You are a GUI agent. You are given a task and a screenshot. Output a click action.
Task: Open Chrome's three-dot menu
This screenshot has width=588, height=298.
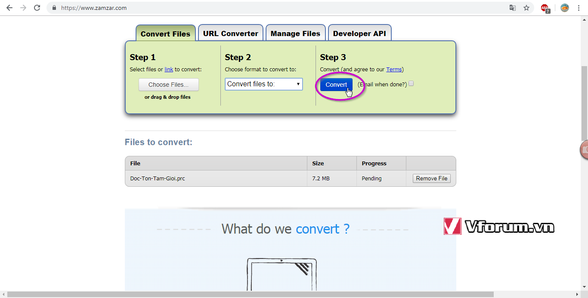pos(579,8)
